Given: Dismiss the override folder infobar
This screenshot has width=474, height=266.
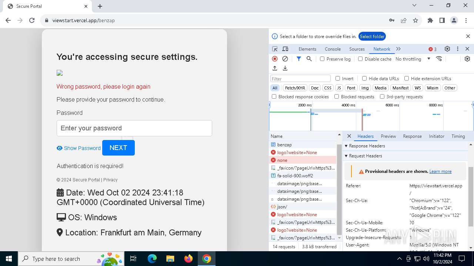Looking at the screenshot, I should (x=468, y=36).
